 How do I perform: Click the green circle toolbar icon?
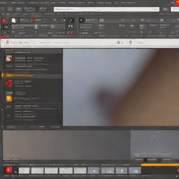click(x=81, y=20)
